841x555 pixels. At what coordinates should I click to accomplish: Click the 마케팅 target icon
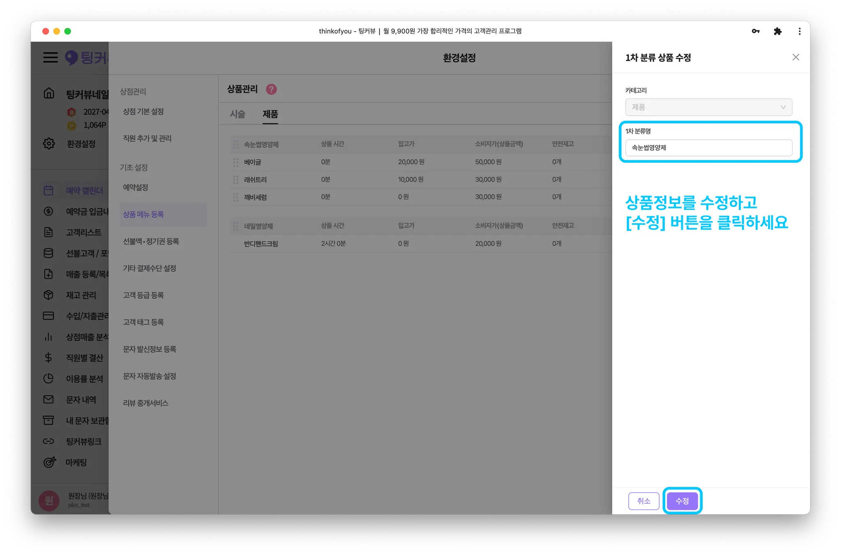point(49,462)
